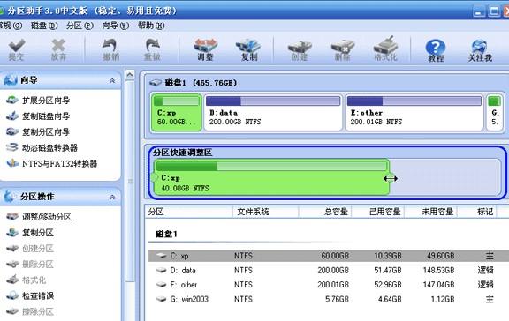Click the 删除 (delete) toolbar icon
This screenshot has height=321, width=509.
[x=343, y=49]
